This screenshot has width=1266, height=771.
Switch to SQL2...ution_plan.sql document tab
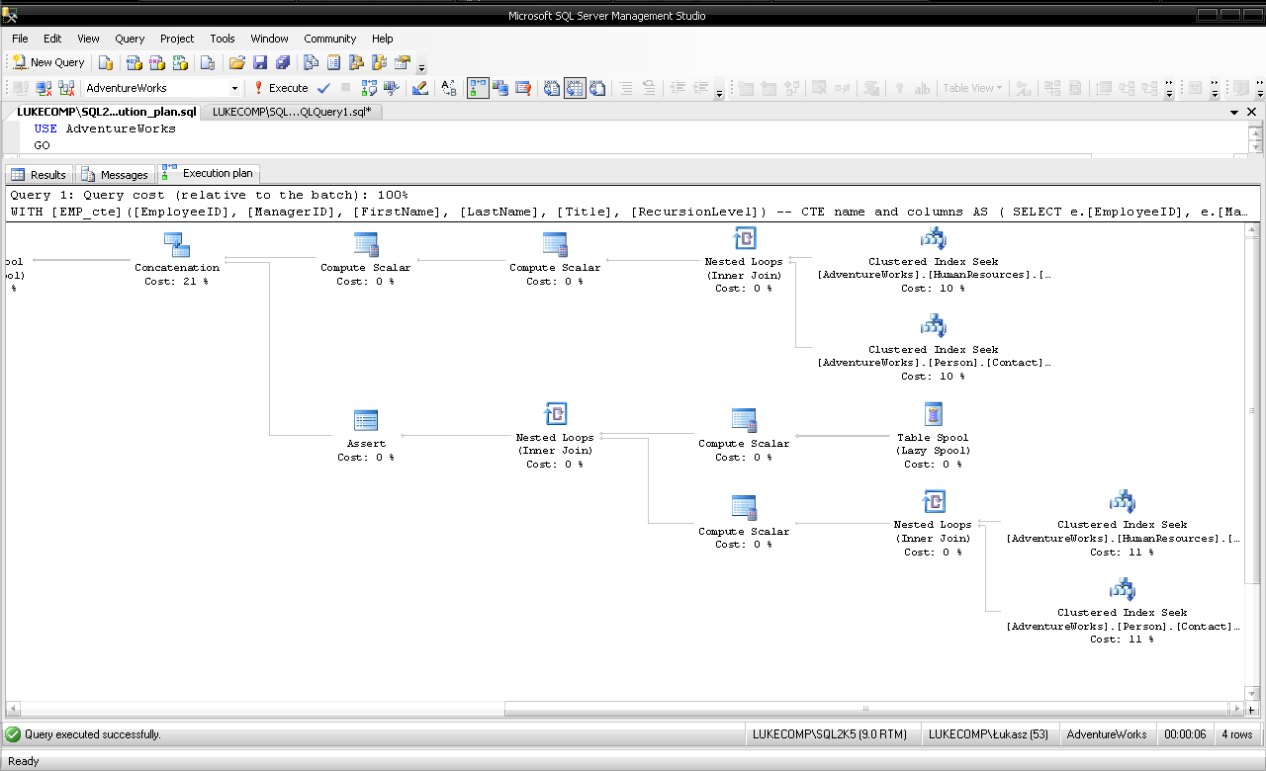click(107, 112)
